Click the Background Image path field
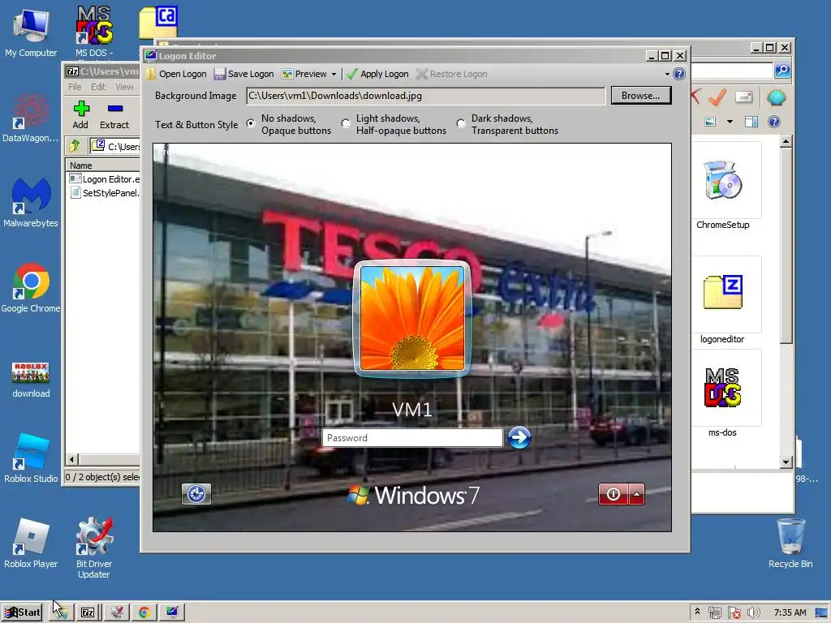The height and width of the screenshot is (623, 831). click(425, 96)
